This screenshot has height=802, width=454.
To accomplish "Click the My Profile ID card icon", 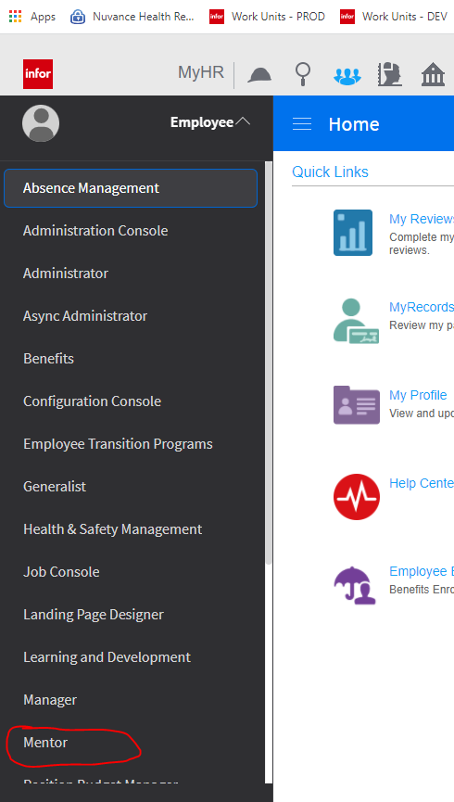I will [x=357, y=405].
